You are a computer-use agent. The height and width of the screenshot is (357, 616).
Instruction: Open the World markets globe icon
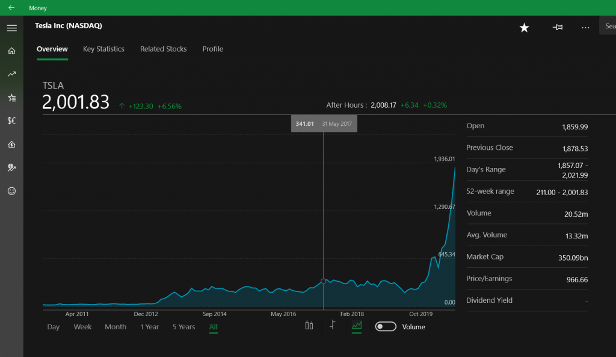point(12,167)
